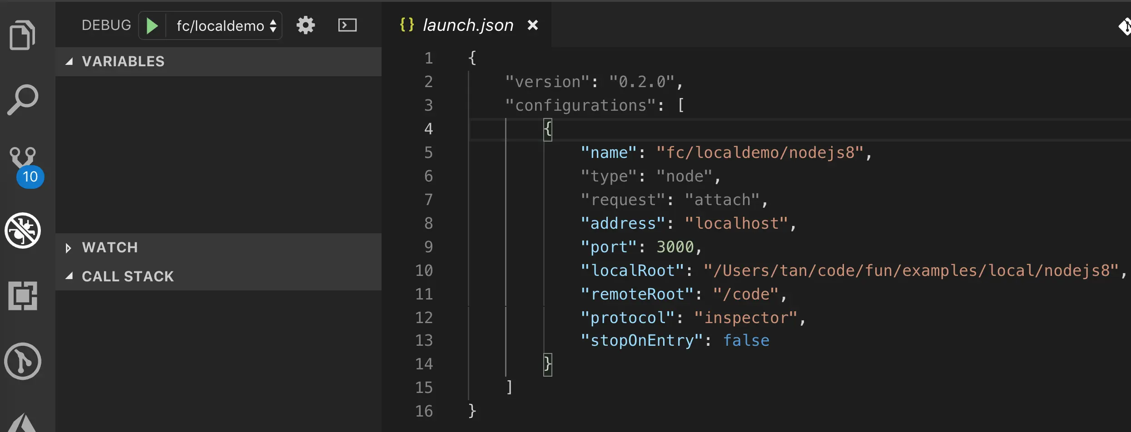Click the DEBUG label in the sidebar header

click(x=106, y=25)
